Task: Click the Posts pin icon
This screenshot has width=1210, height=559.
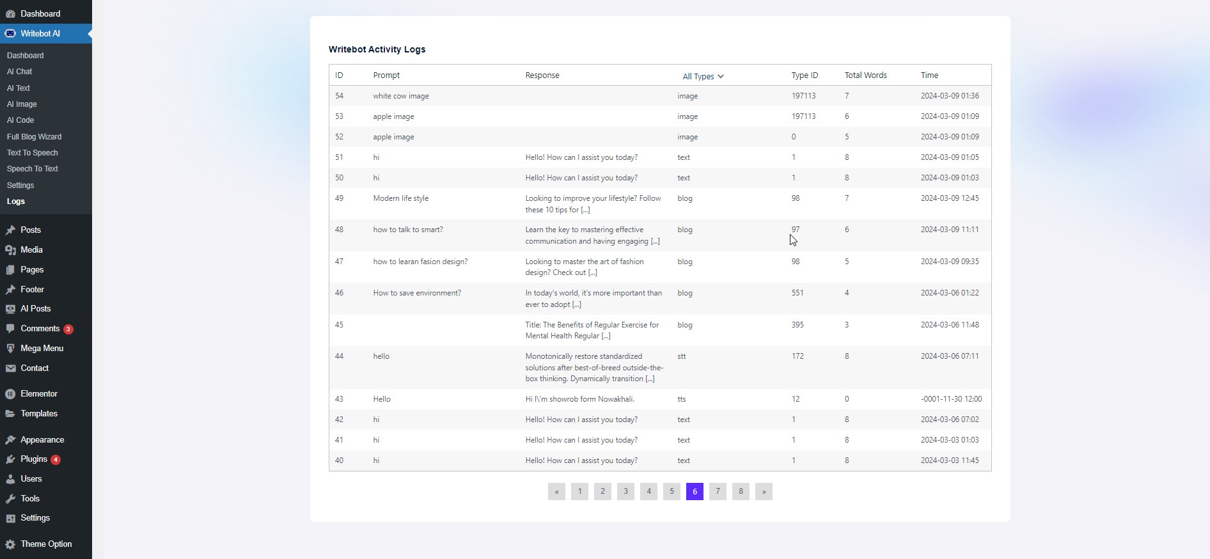Action: click(10, 230)
